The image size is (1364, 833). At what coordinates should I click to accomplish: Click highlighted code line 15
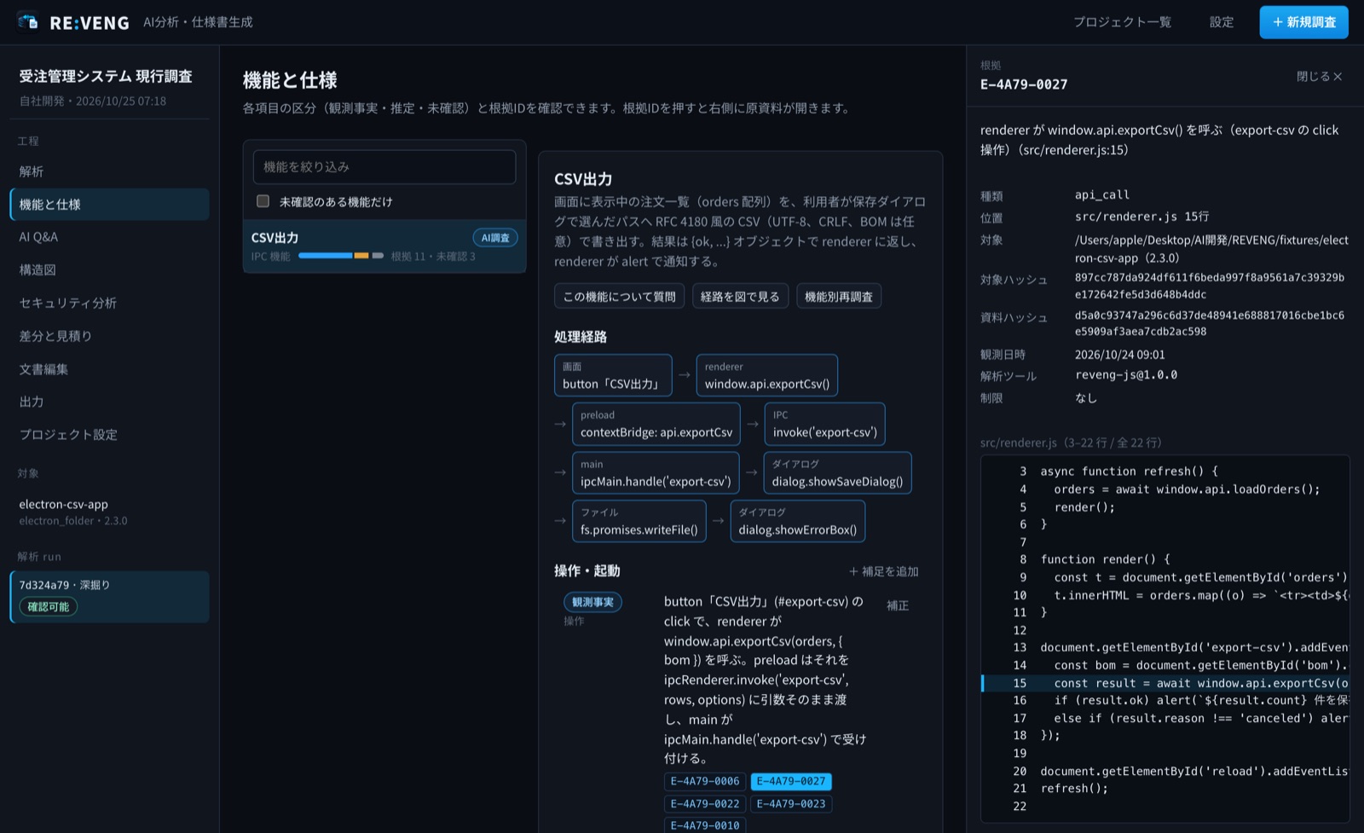tap(1165, 683)
